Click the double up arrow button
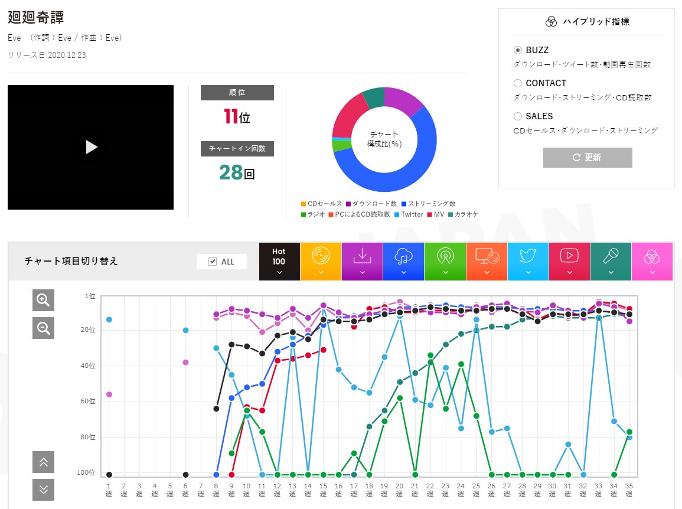This screenshot has width=682, height=509. click(43, 462)
